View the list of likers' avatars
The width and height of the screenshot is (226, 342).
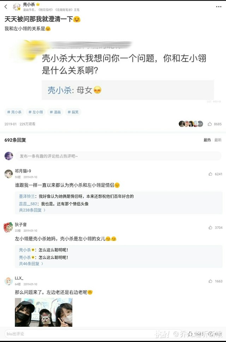pyautogui.click(x=191, y=124)
